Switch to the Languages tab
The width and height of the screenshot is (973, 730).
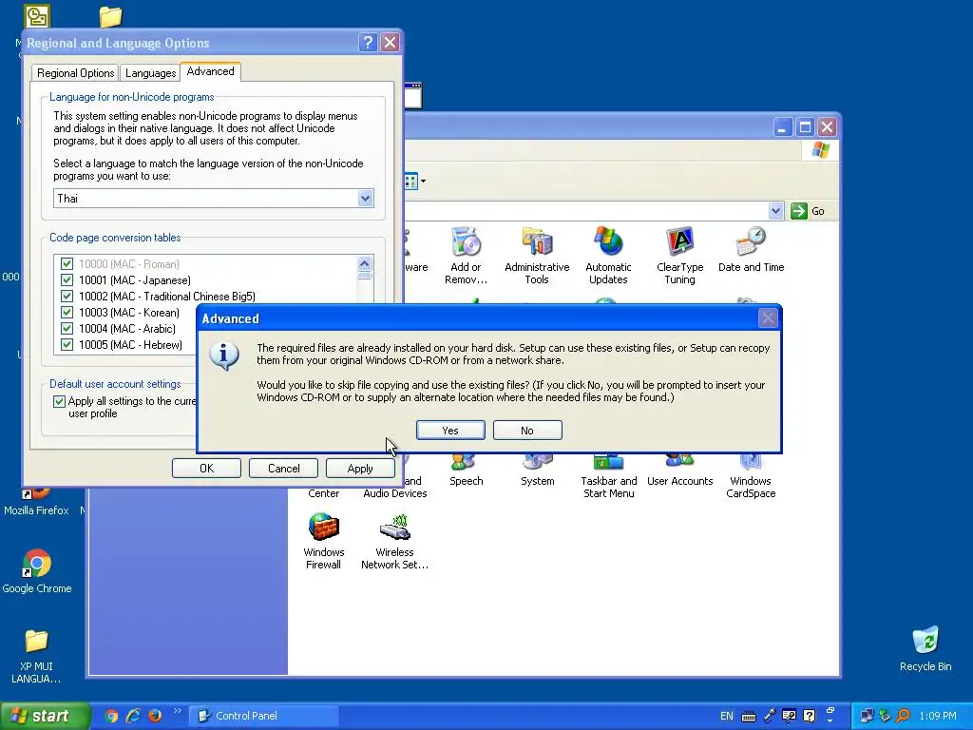[151, 72]
